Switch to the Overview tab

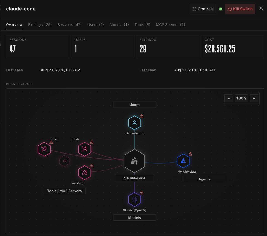(14, 25)
